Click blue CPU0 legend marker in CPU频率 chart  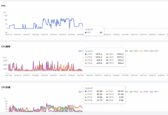click(80, 51)
